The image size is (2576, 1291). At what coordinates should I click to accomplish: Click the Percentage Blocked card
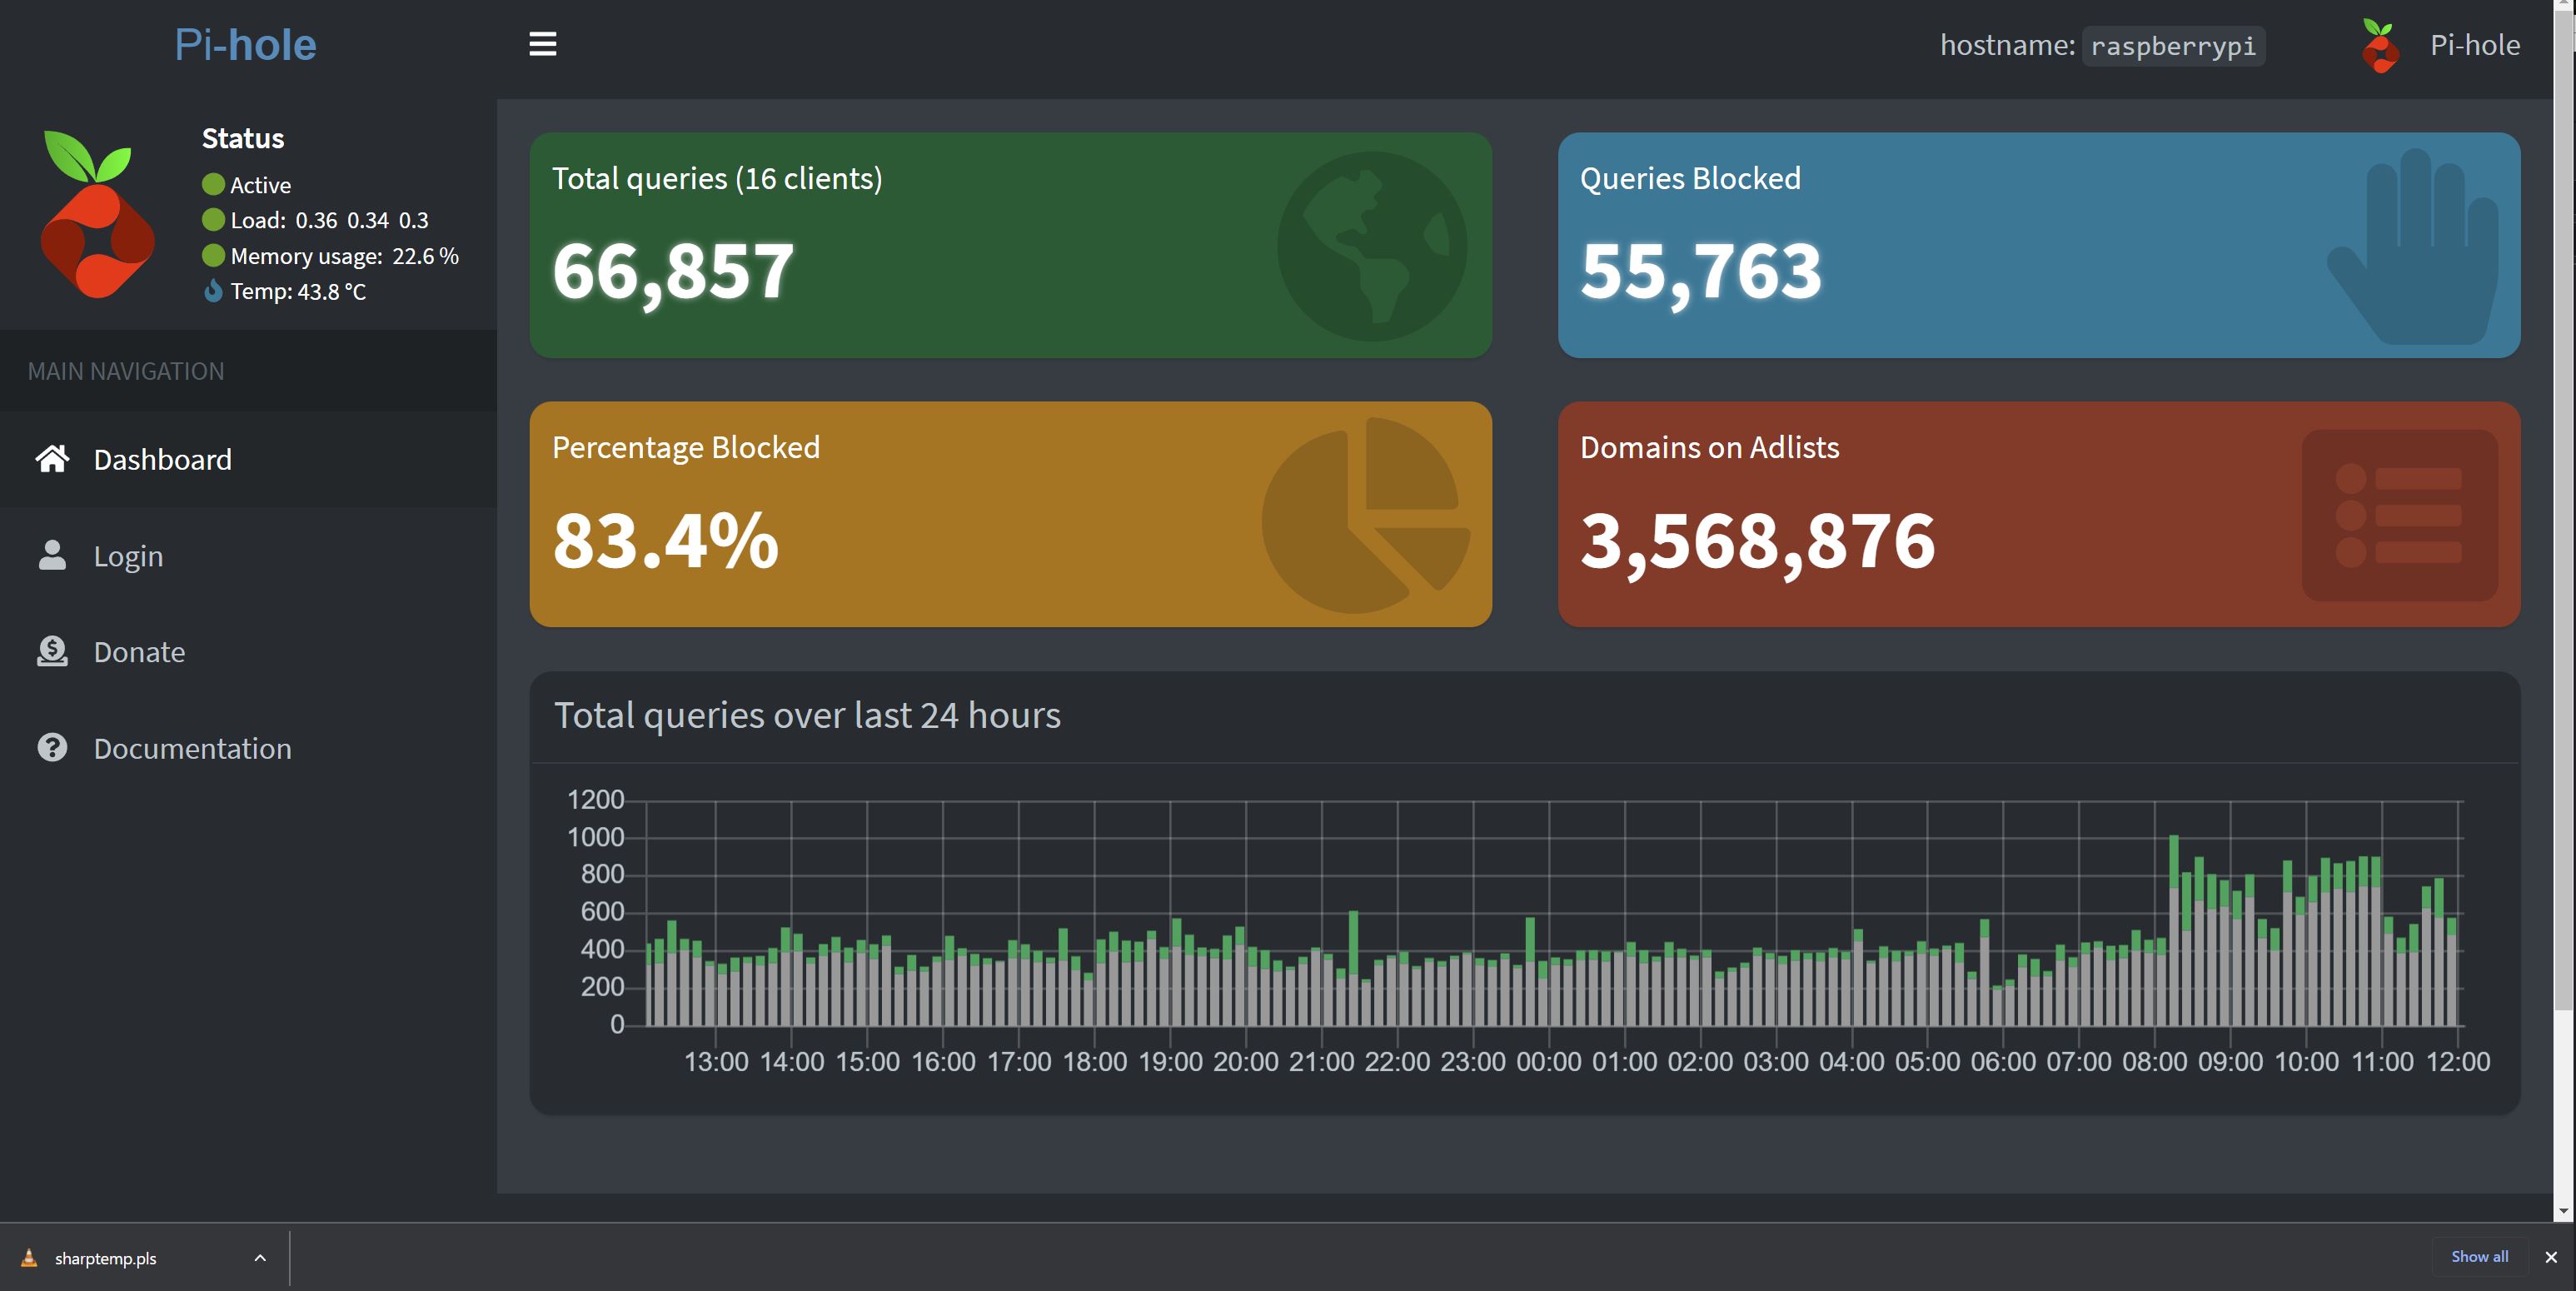pyautogui.click(x=1010, y=514)
